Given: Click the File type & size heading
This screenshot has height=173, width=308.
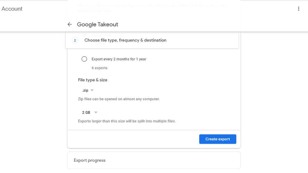Looking at the screenshot, I should click(x=93, y=80).
